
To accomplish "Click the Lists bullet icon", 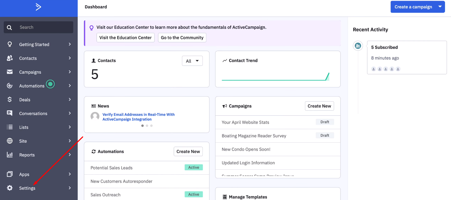I will [x=10, y=127].
